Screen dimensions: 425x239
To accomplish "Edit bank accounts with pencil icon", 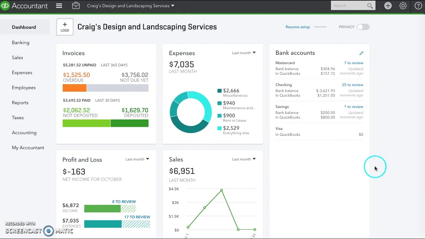I will pyautogui.click(x=361, y=53).
